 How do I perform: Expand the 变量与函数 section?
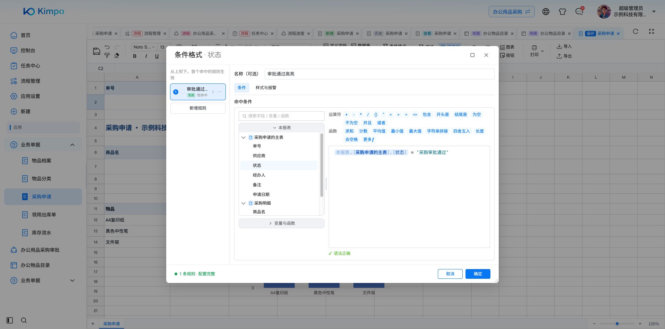[282, 223]
